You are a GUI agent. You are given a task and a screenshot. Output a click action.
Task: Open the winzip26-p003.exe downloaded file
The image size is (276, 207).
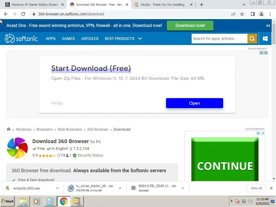coord(26,188)
